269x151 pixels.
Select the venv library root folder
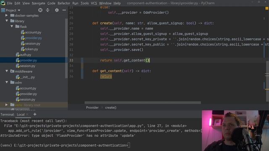tap(28, 105)
